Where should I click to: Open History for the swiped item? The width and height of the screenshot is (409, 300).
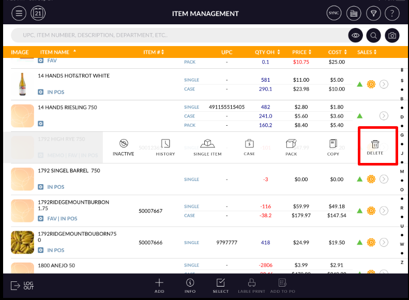(x=165, y=147)
